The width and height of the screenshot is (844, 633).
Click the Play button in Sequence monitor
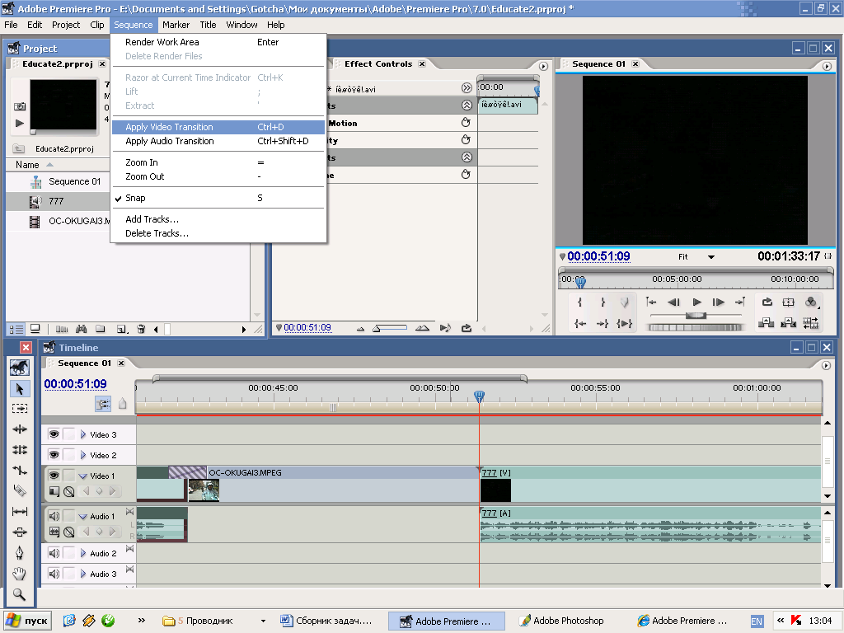tap(696, 302)
